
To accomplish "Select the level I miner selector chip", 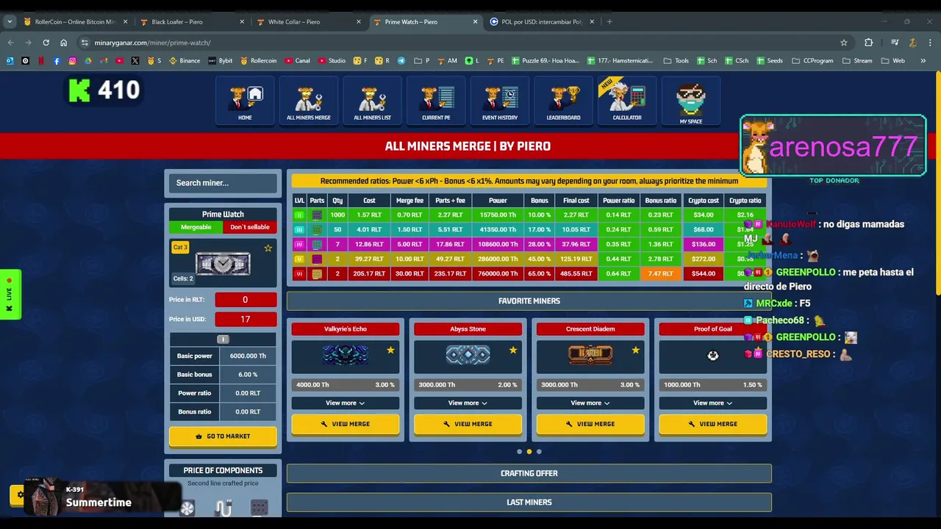I will [223, 339].
